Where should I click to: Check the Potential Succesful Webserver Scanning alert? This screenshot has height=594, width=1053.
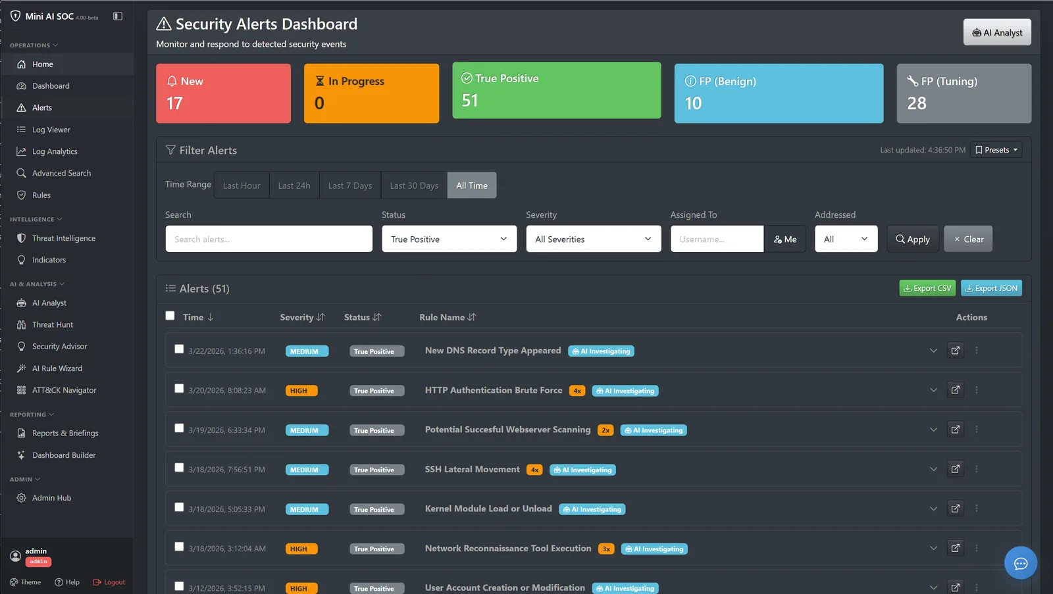(179, 428)
